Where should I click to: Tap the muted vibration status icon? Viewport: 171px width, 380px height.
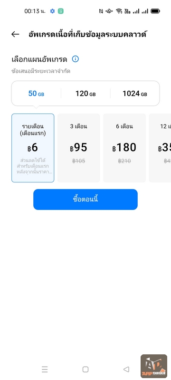(110, 11)
